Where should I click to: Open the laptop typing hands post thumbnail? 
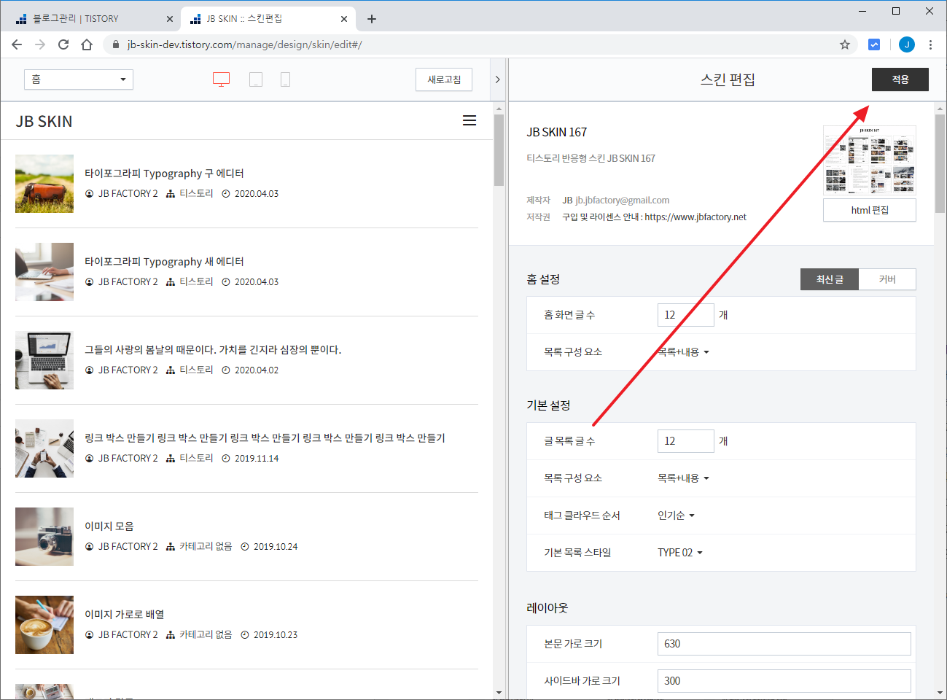click(44, 272)
